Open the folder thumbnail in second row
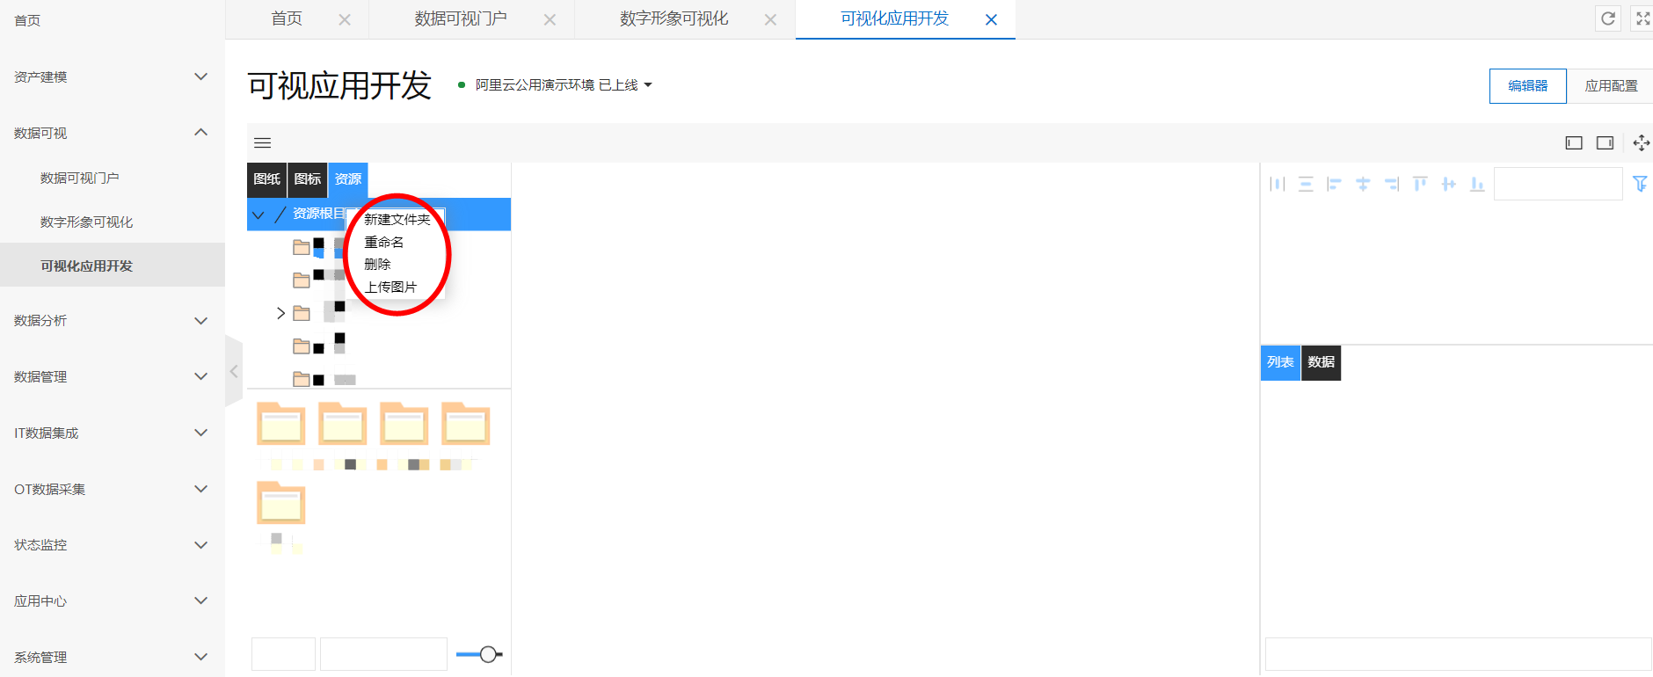The height and width of the screenshot is (677, 1653). 281,503
